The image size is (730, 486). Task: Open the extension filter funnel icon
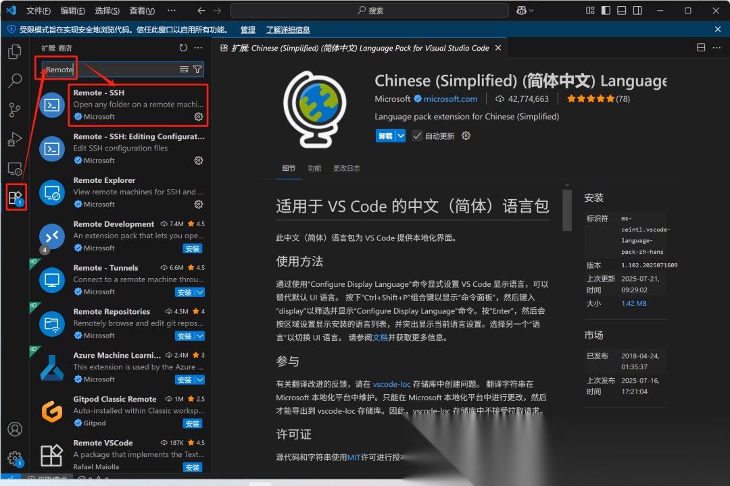(x=197, y=70)
